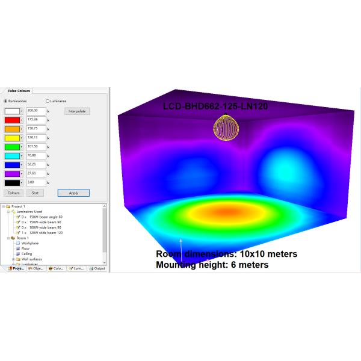Click the Ceiling surface icon
The image size is (361, 361).
click(18, 254)
